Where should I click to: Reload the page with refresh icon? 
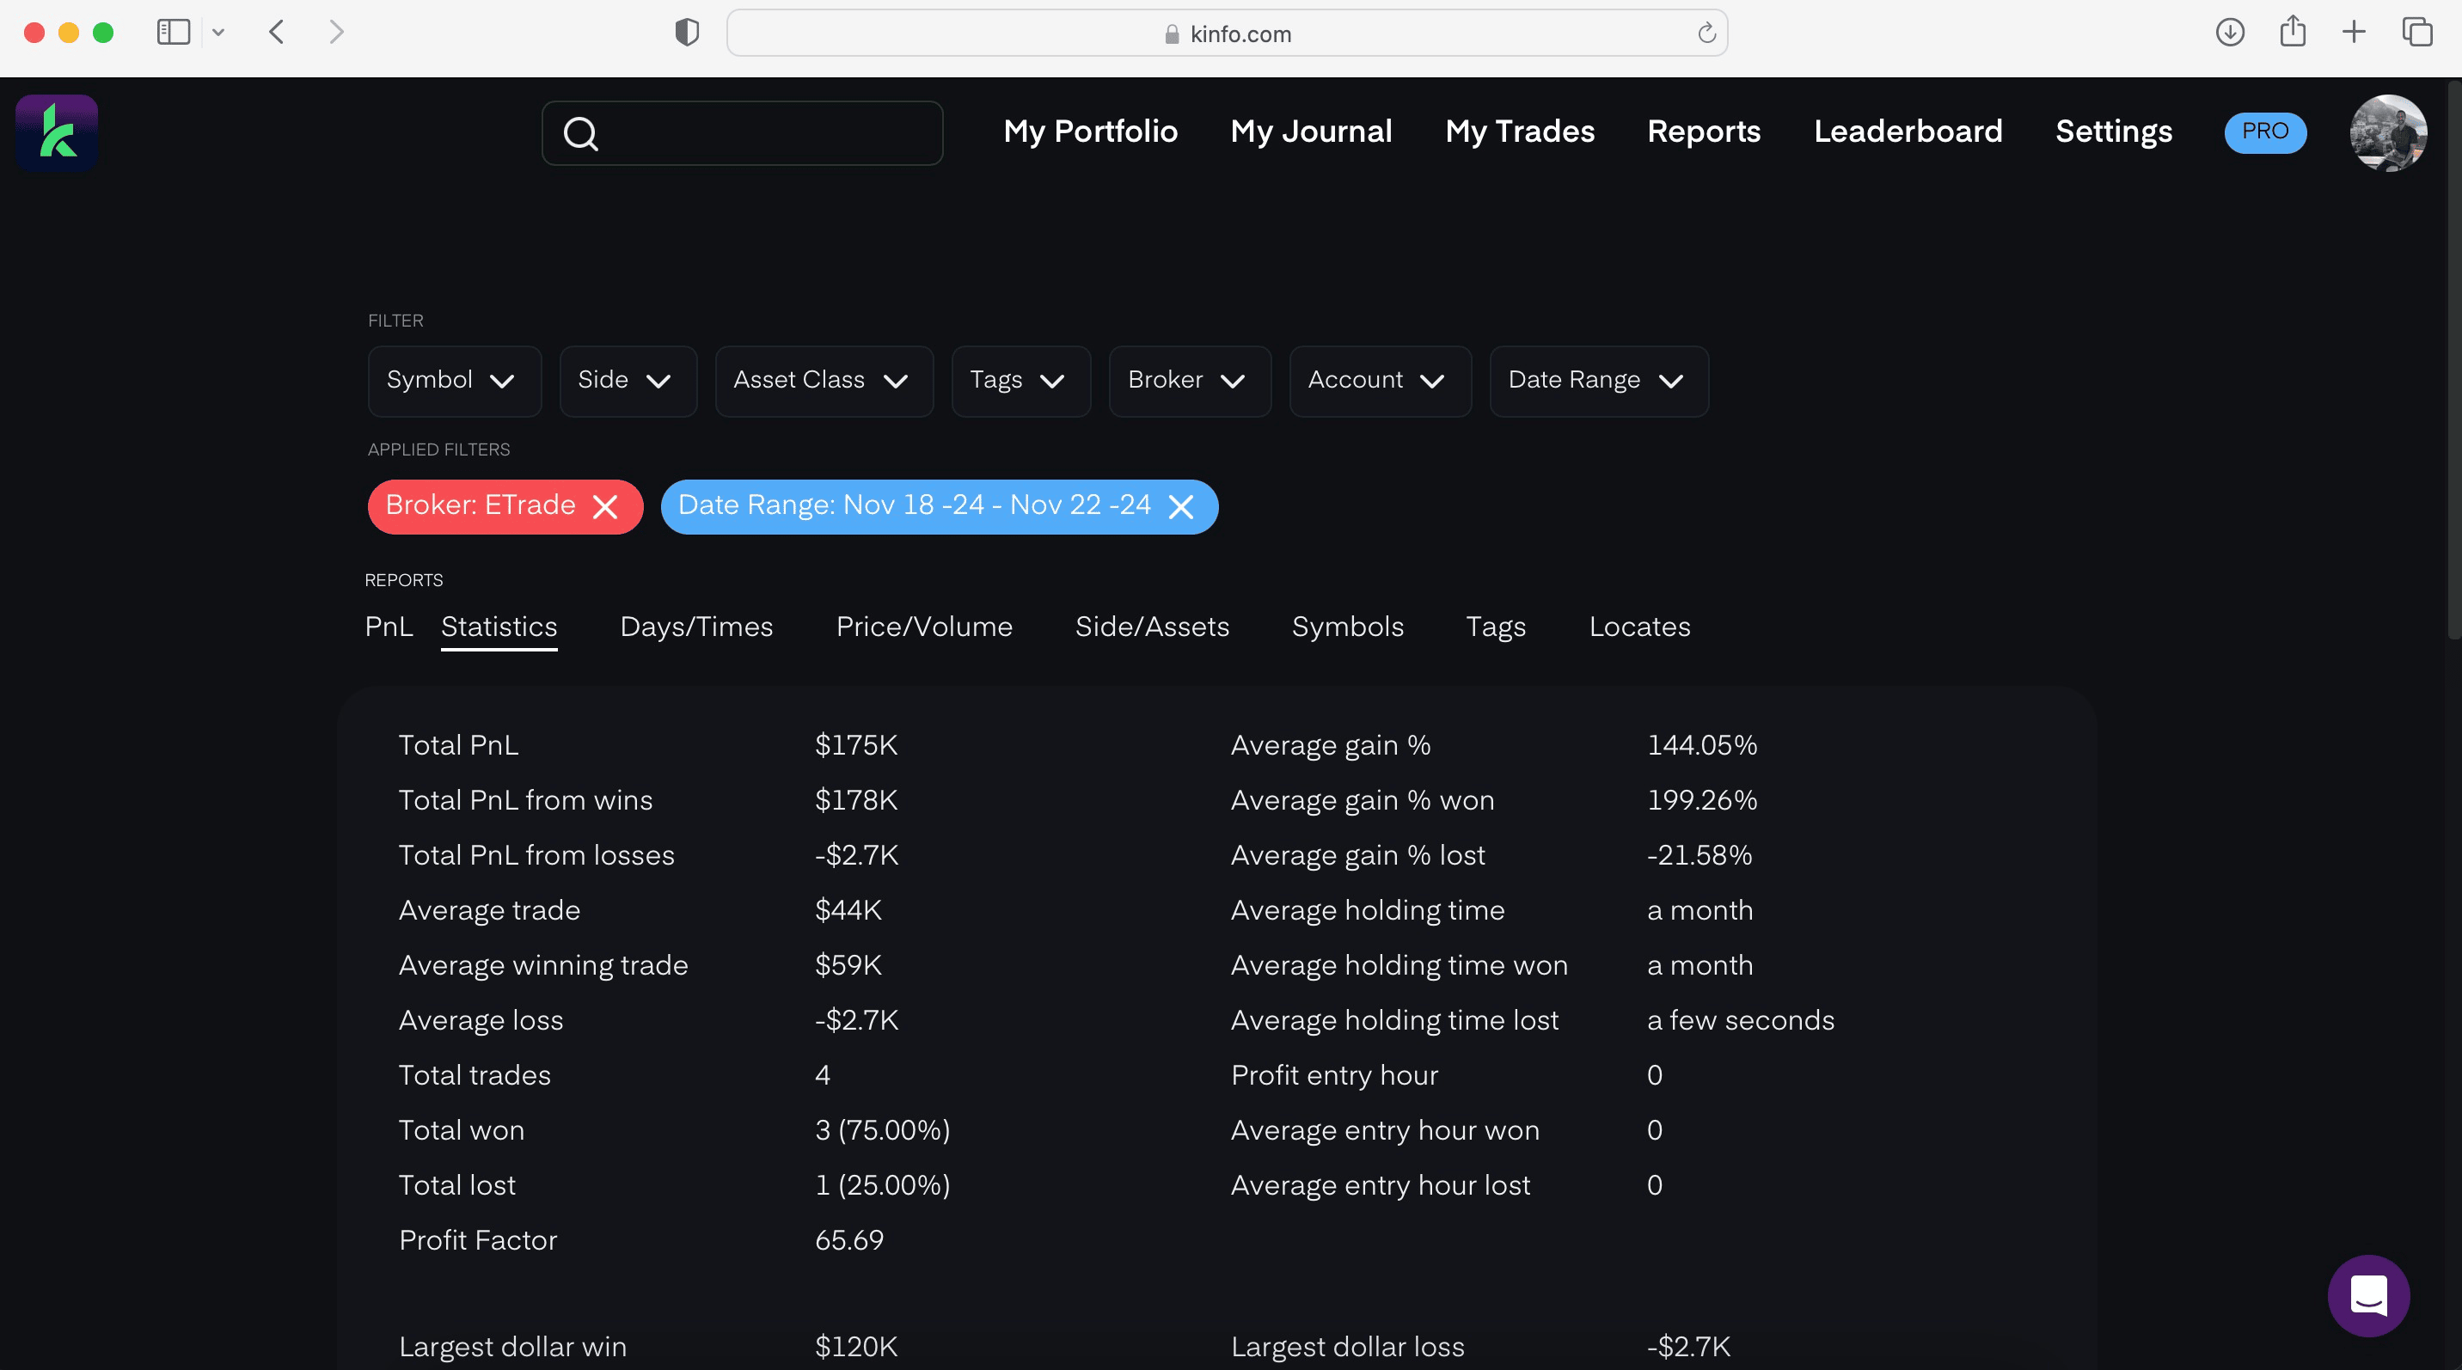coord(1706,34)
